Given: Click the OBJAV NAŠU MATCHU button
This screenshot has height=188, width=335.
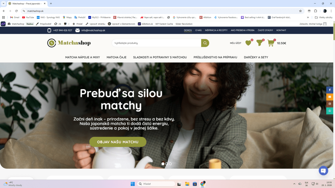Looking at the screenshot, I should 118,142.
